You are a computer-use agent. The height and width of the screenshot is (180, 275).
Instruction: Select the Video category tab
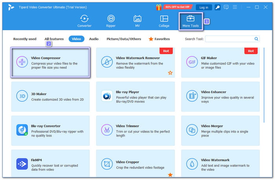(77, 39)
